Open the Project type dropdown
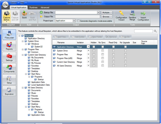 tap(74, 21)
